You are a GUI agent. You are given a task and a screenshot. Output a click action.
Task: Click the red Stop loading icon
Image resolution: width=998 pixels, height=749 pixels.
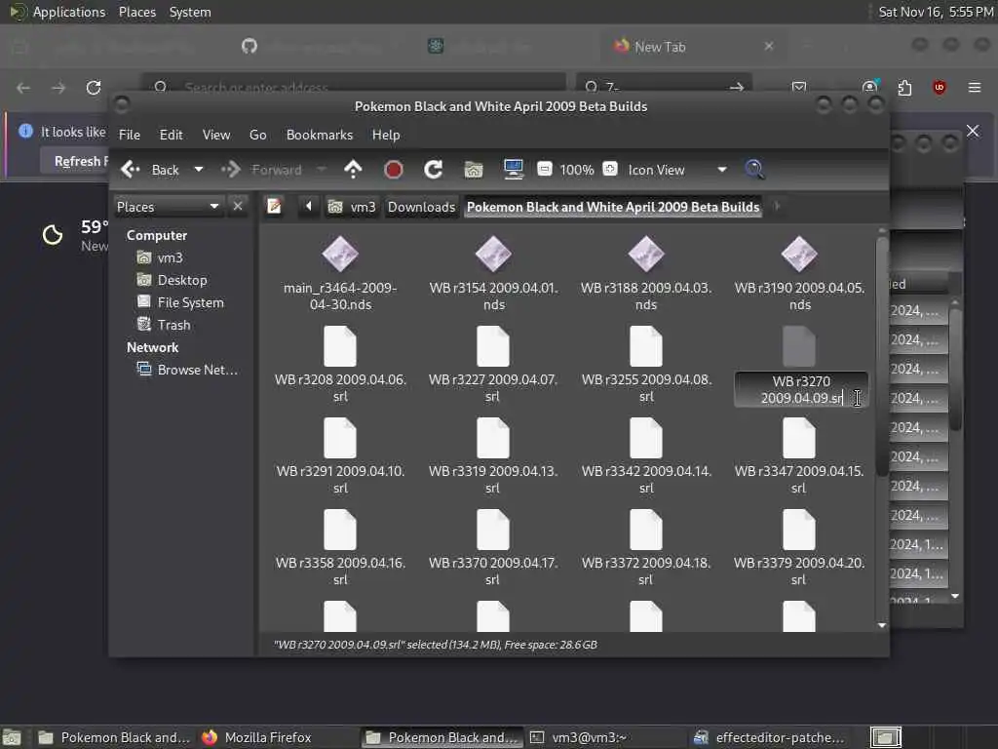coord(394,170)
